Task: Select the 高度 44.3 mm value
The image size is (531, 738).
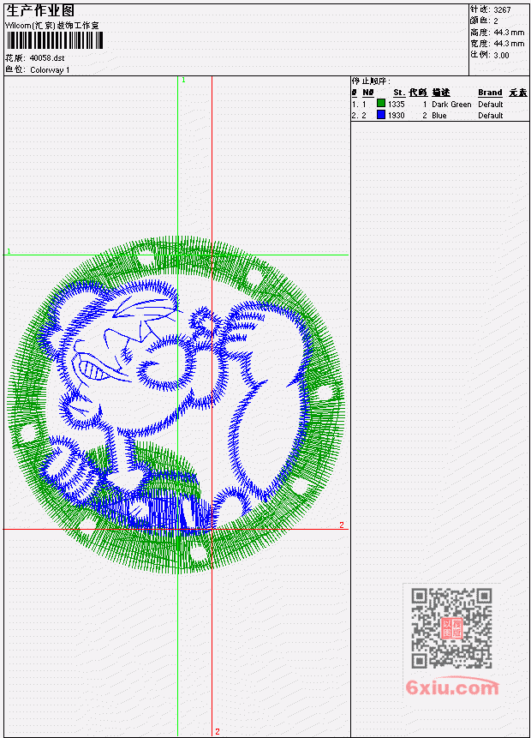Action: click(509, 33)
